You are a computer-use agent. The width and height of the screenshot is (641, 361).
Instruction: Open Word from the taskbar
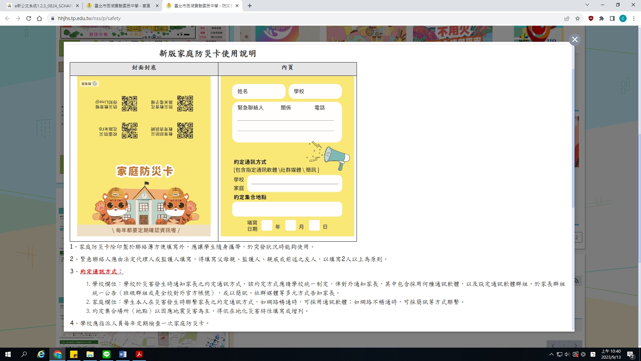coord(123,354)
